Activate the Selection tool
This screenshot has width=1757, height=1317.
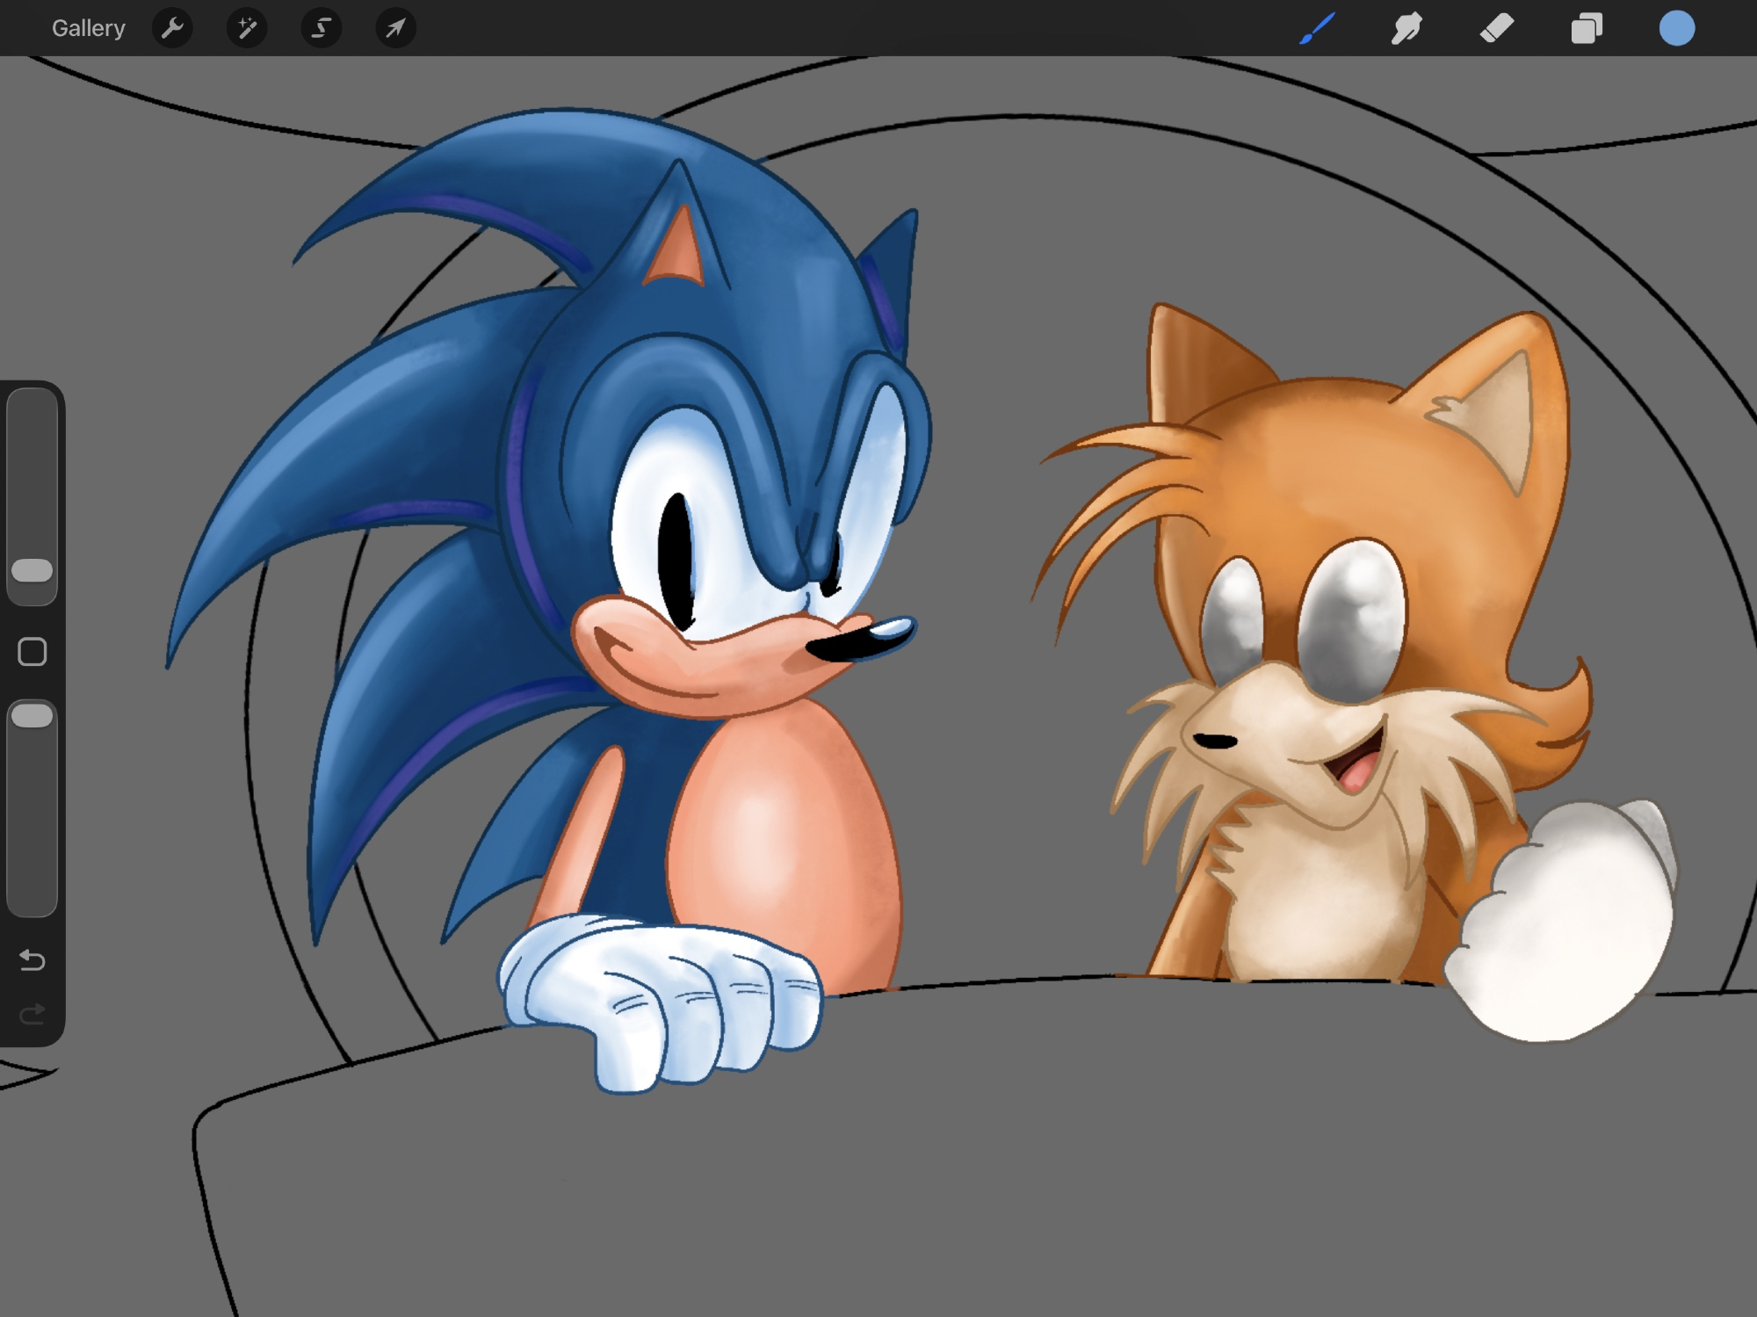322,28
